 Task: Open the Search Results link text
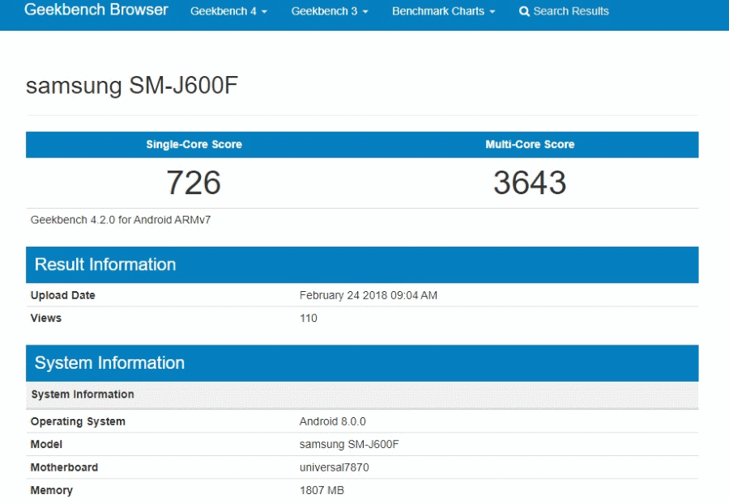571,11
